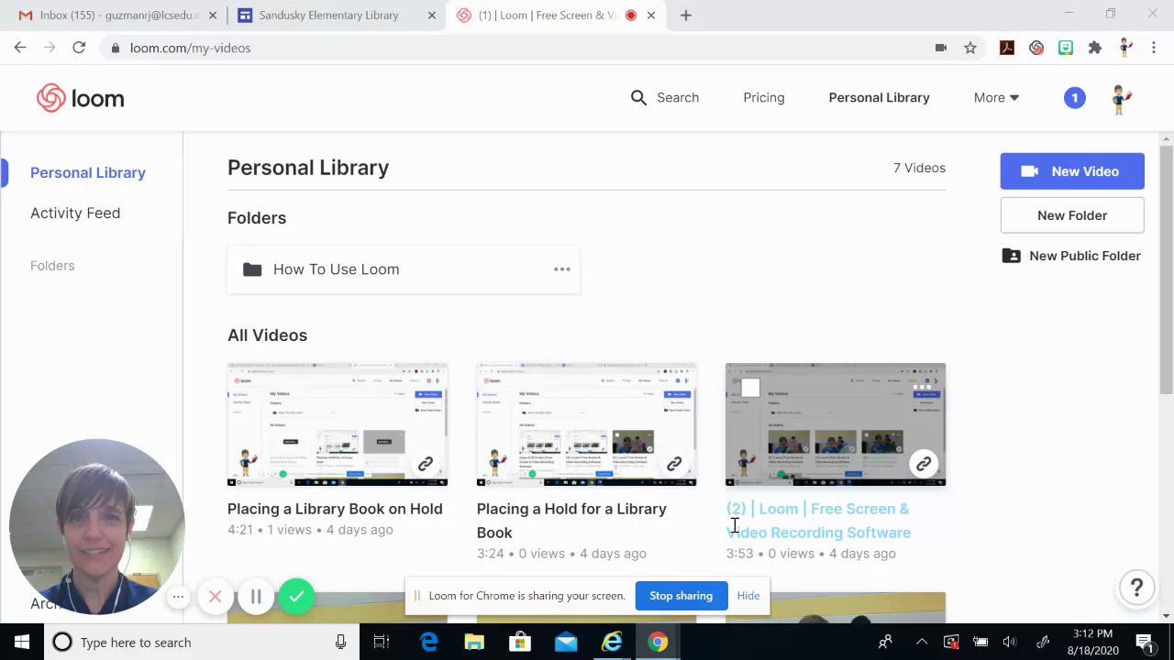Open (2) Loom Free Screen video title
Image resolution: width=1174 pixels, height=660 pixels.
tap(818, 521)
